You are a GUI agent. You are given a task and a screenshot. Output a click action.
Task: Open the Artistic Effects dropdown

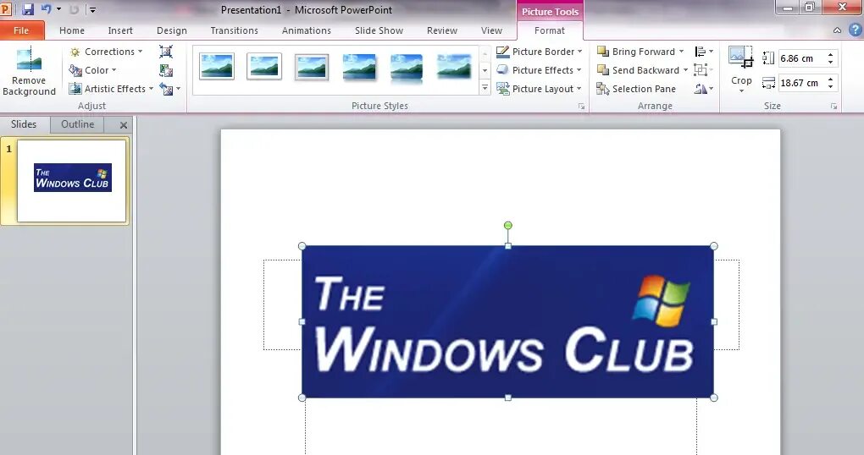tap(111, 89)
